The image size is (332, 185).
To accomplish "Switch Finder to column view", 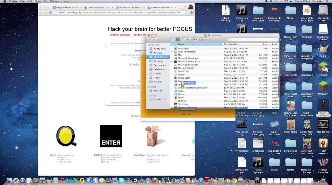I will 183,39.
